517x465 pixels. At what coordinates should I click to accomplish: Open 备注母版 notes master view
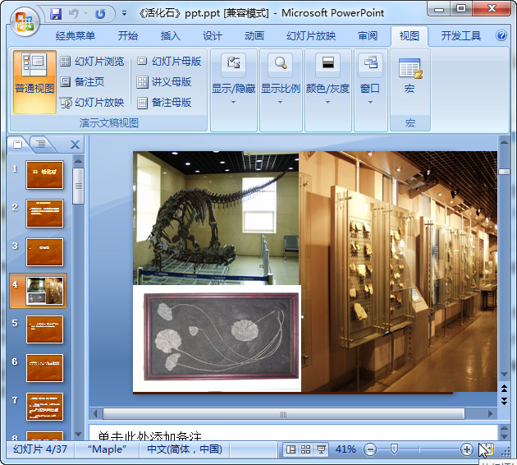pos(164,103)
